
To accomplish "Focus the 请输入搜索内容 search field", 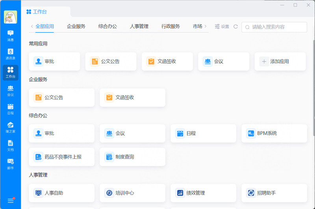I will pyautogui.click(x=274, y=27).
